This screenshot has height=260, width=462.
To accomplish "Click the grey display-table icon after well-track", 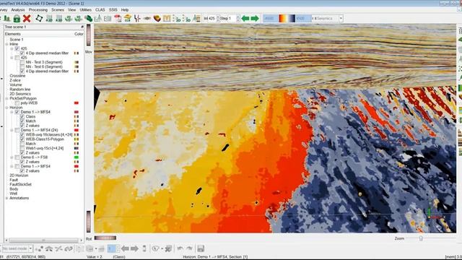I will tap(108, 19).
